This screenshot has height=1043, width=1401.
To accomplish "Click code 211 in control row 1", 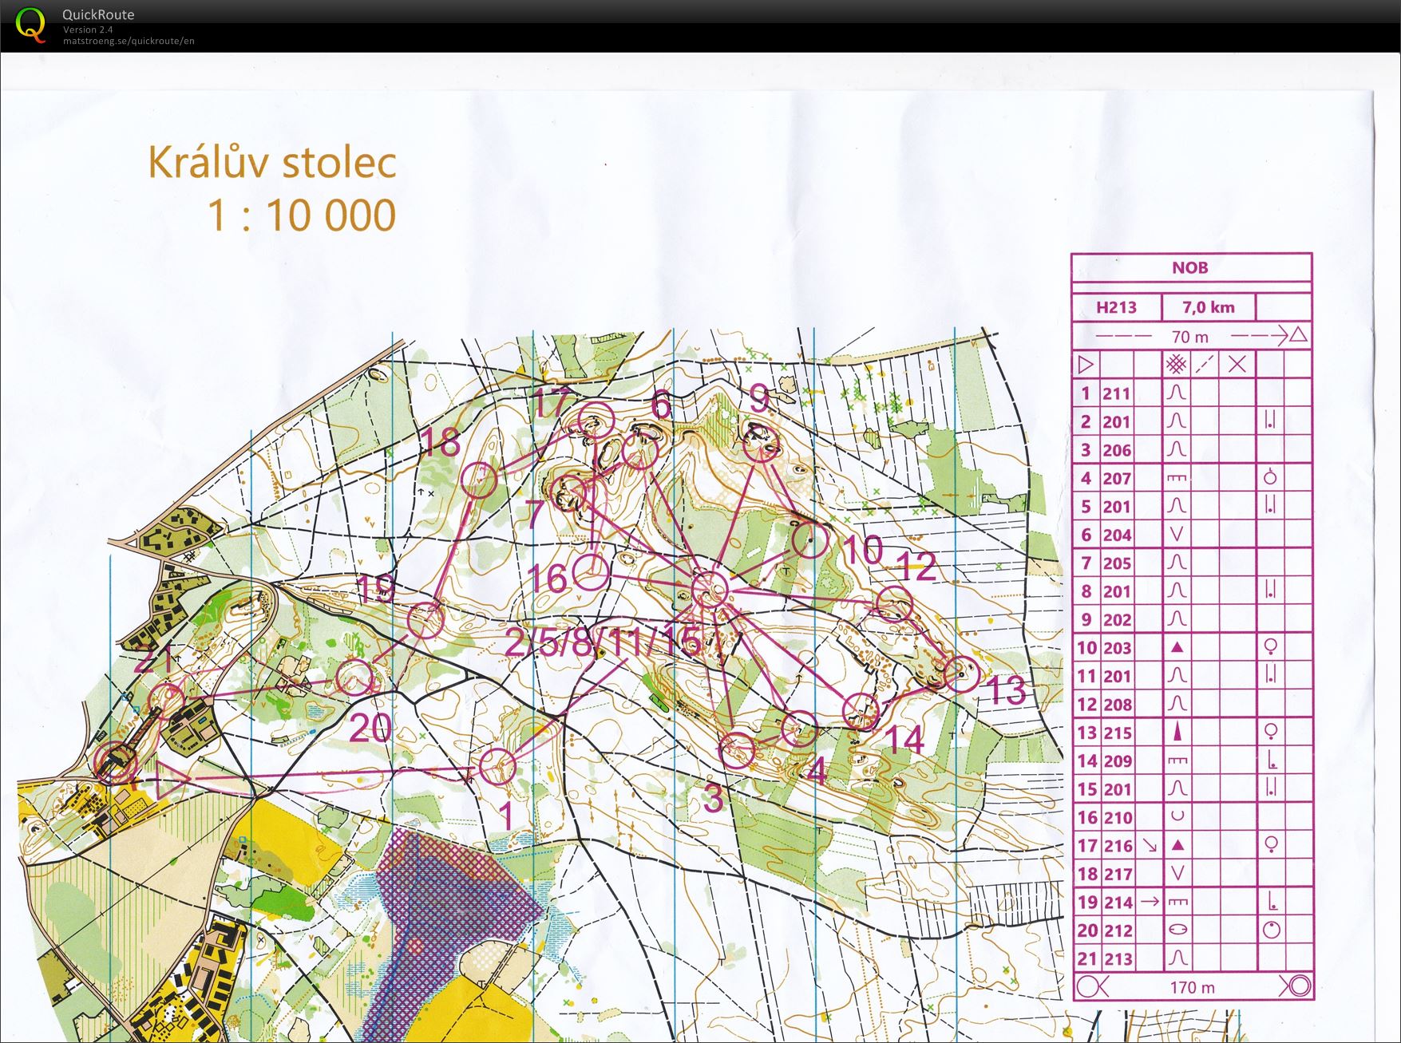I will pos(1116,393).
